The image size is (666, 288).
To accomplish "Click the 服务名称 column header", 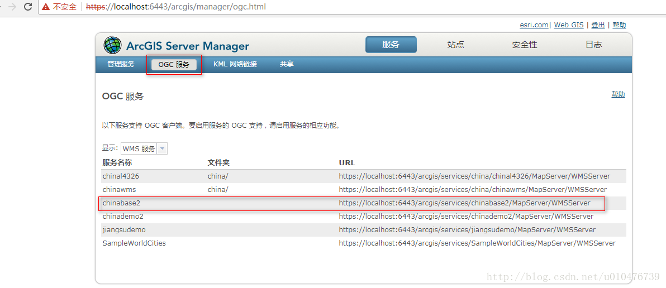I will click(x=116, y=162).
